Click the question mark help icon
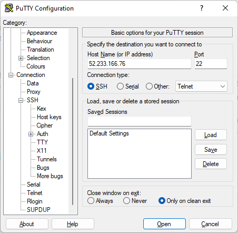This screenshot has width=238, height=233. (x=202, y=8)
